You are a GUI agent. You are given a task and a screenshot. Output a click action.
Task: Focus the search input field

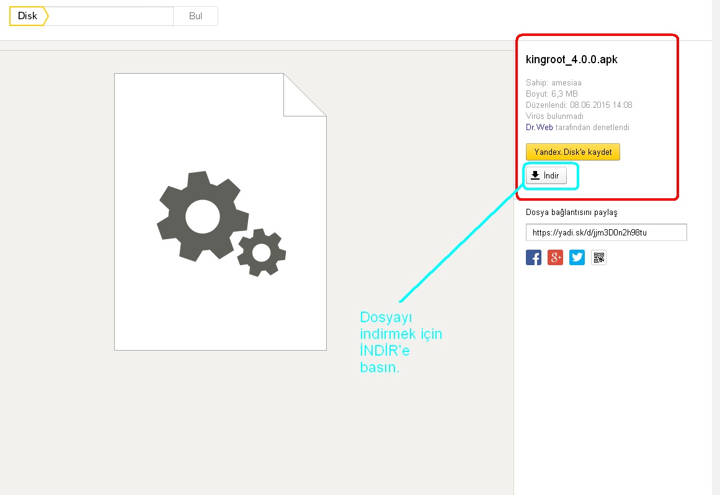[x=110, y=16]
